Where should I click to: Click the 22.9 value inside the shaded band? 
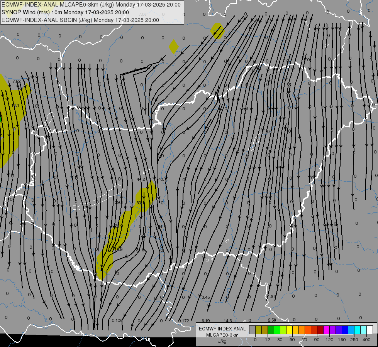pos(119,226)
